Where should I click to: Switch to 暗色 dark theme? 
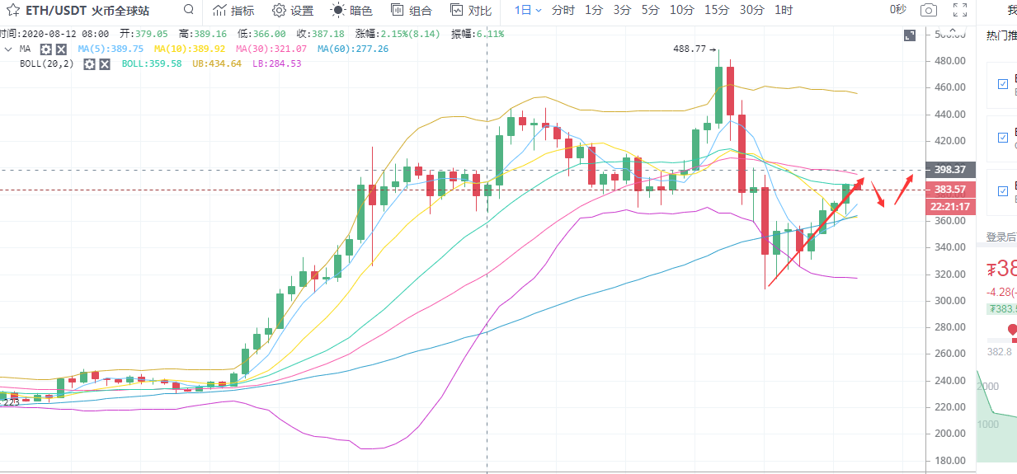point(351,11)
